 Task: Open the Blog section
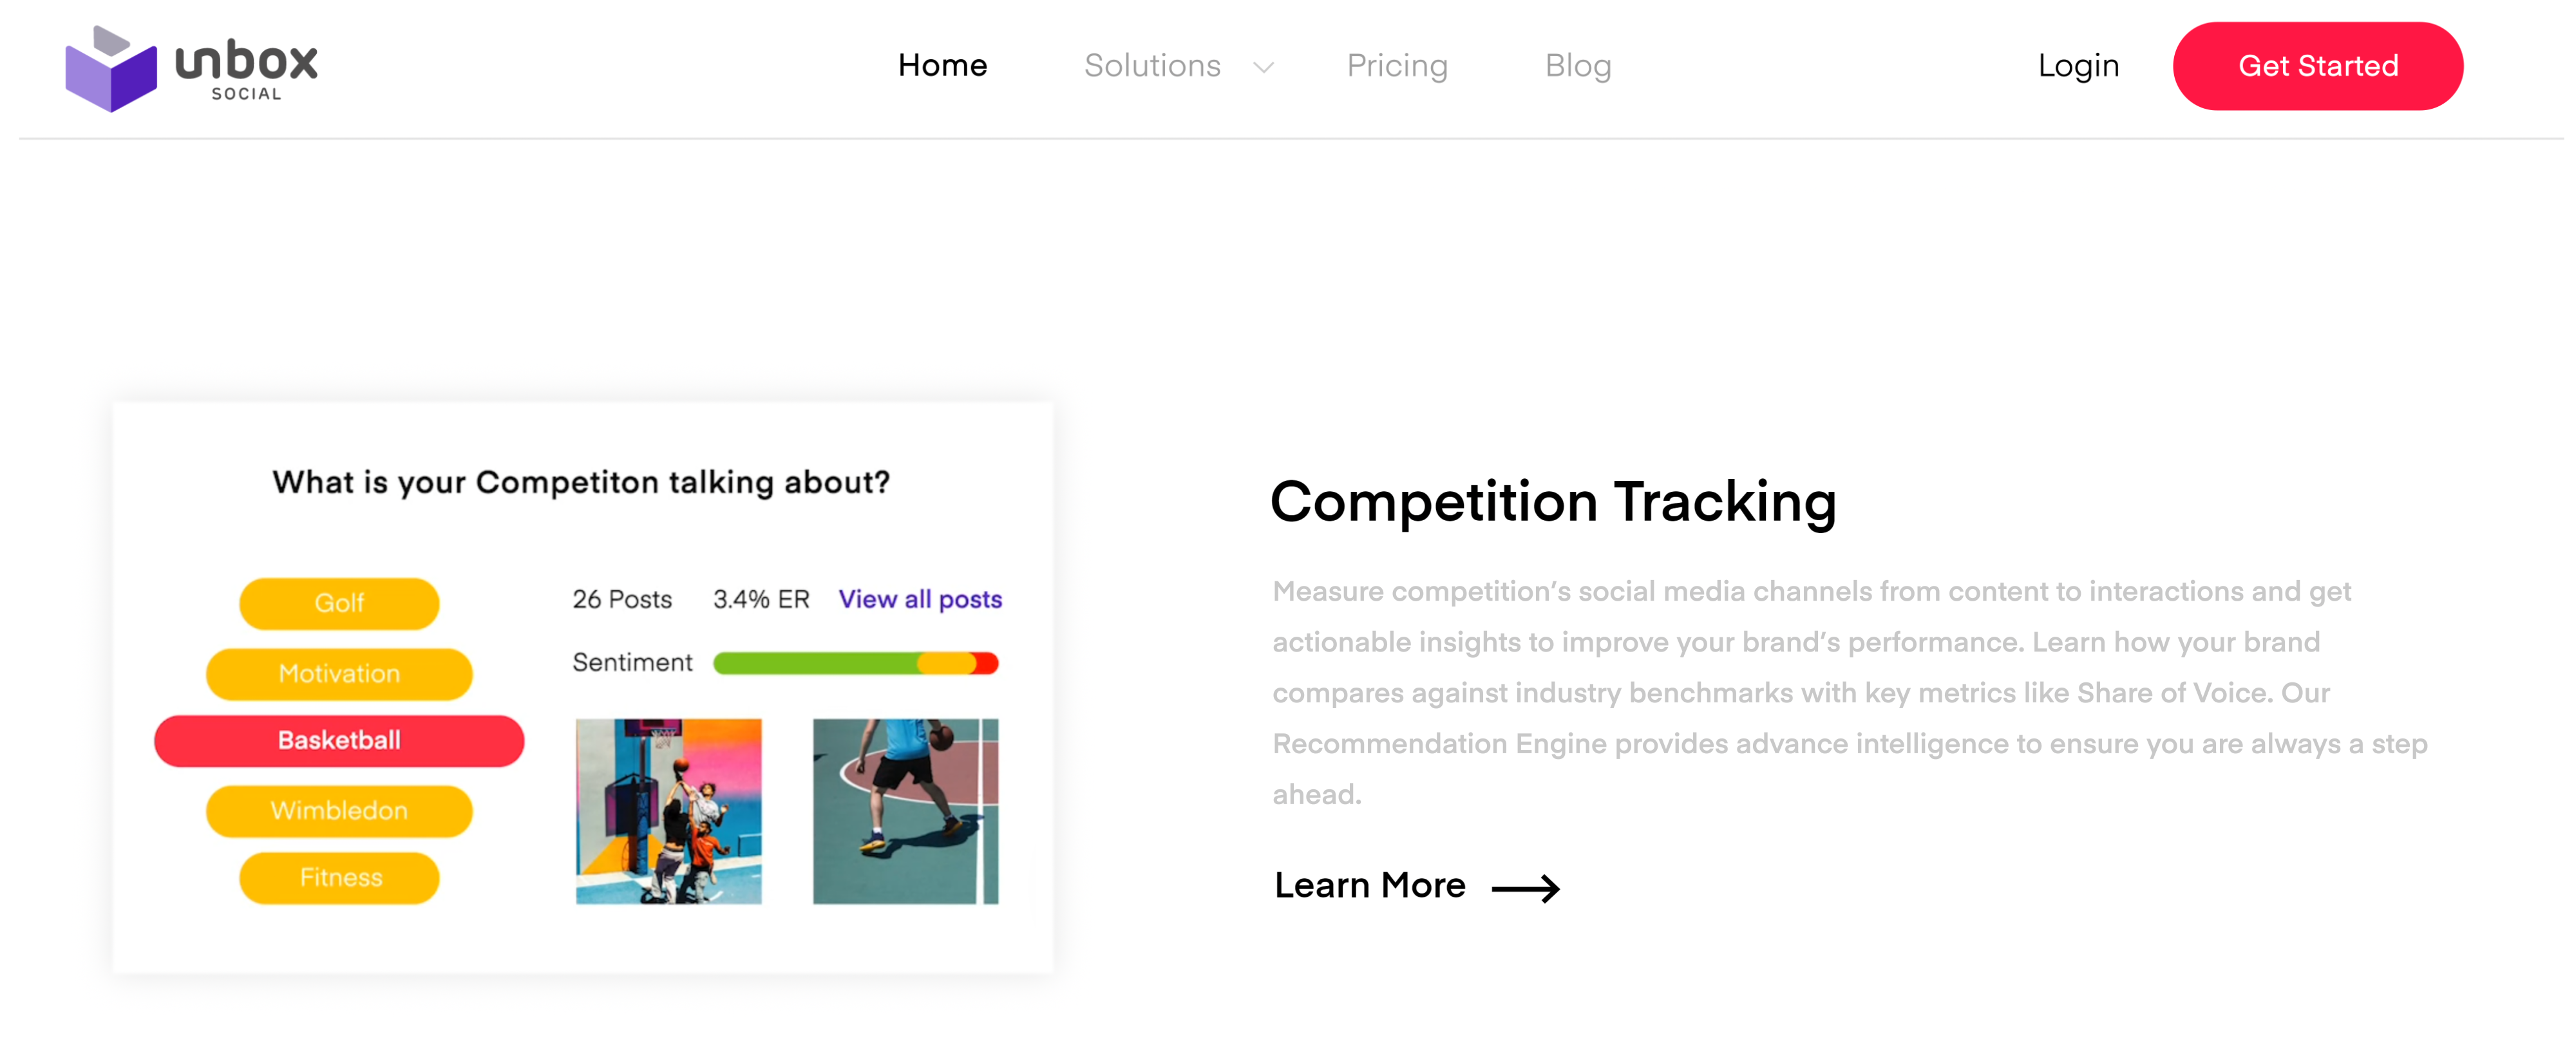click(x=1578, y=66)
